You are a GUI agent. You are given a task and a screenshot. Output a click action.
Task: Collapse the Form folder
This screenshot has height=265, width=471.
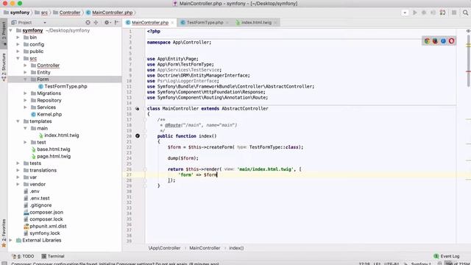click(25, 79)
